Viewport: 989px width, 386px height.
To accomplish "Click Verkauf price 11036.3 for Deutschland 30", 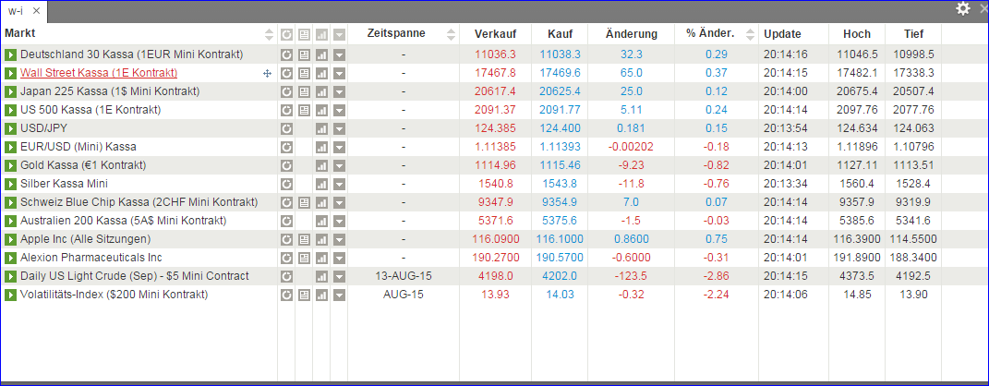I will (495, 54).
